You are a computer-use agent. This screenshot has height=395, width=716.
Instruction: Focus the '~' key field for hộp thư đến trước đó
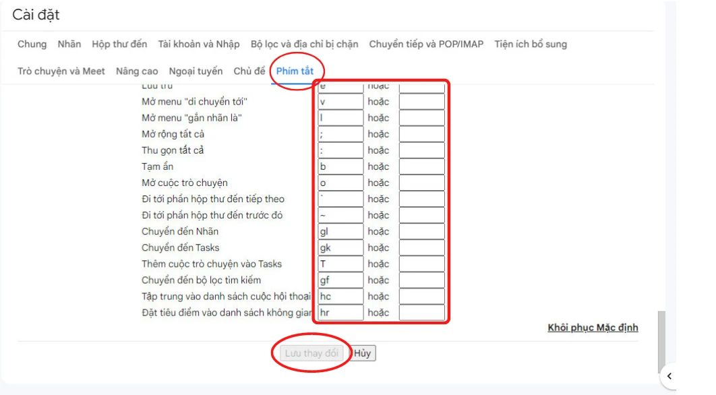(x=340, y=215)
